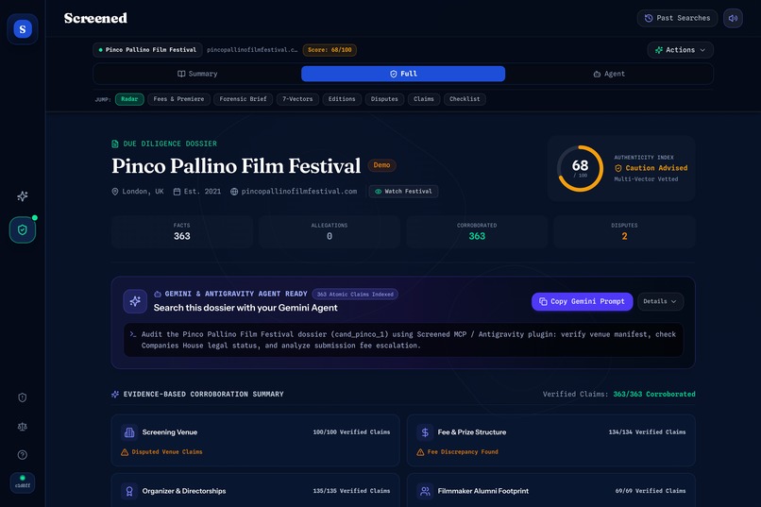Copy the Gemini prompt
This screenshot has width=761, height=507.
tap(583, 301)
